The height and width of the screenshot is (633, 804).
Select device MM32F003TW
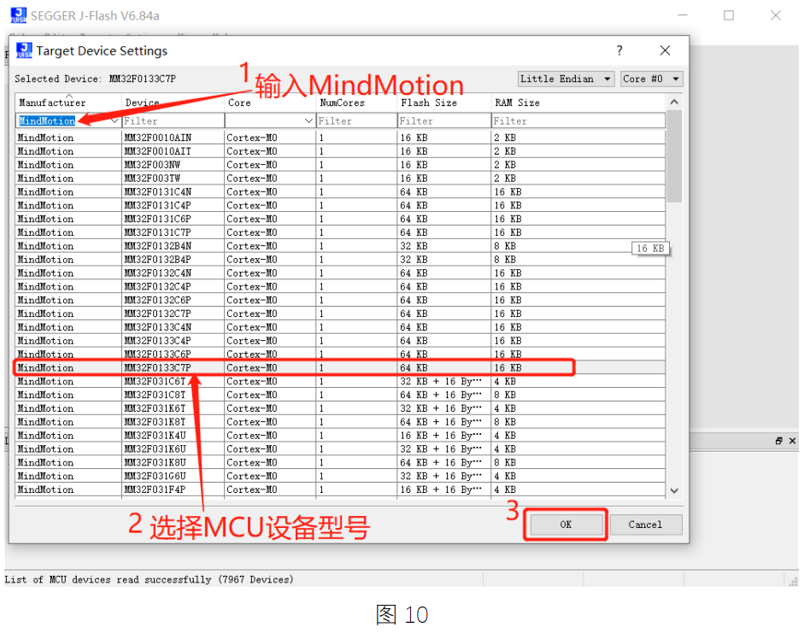pos(340,179)
